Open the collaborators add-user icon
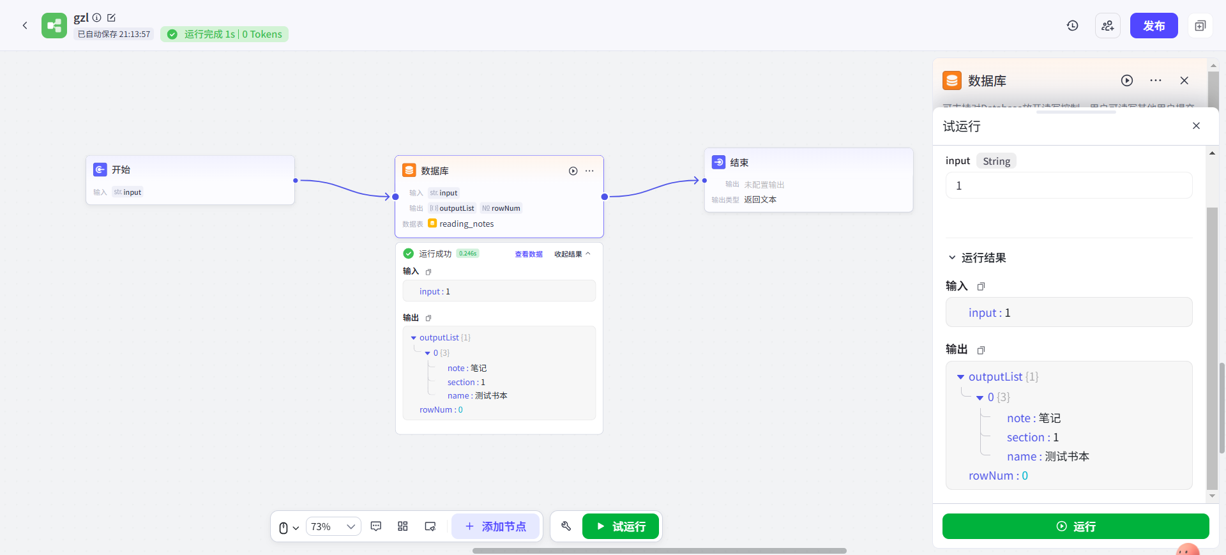This screenshot has width=1226, height=555. tap(1108, 26)
